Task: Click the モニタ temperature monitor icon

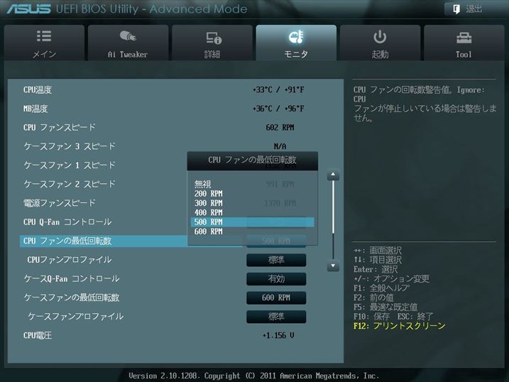Action: click(x=296, y=37)
